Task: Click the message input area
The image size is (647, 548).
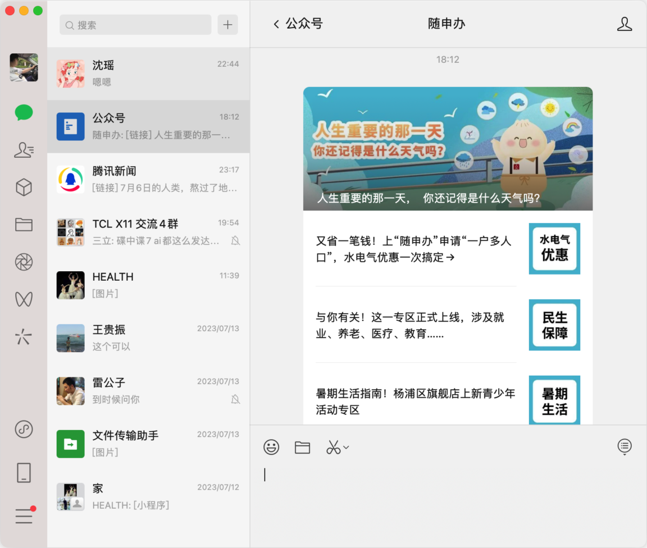Action: [448, 504]
